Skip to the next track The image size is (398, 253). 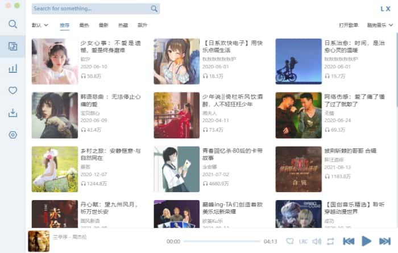coord(385,241)
